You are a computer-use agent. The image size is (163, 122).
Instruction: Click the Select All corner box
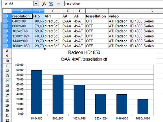pos(7,11)
